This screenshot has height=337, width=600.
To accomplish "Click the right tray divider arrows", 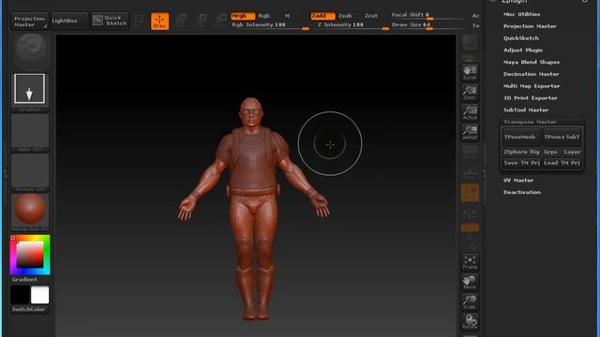I will click(484, 174).
